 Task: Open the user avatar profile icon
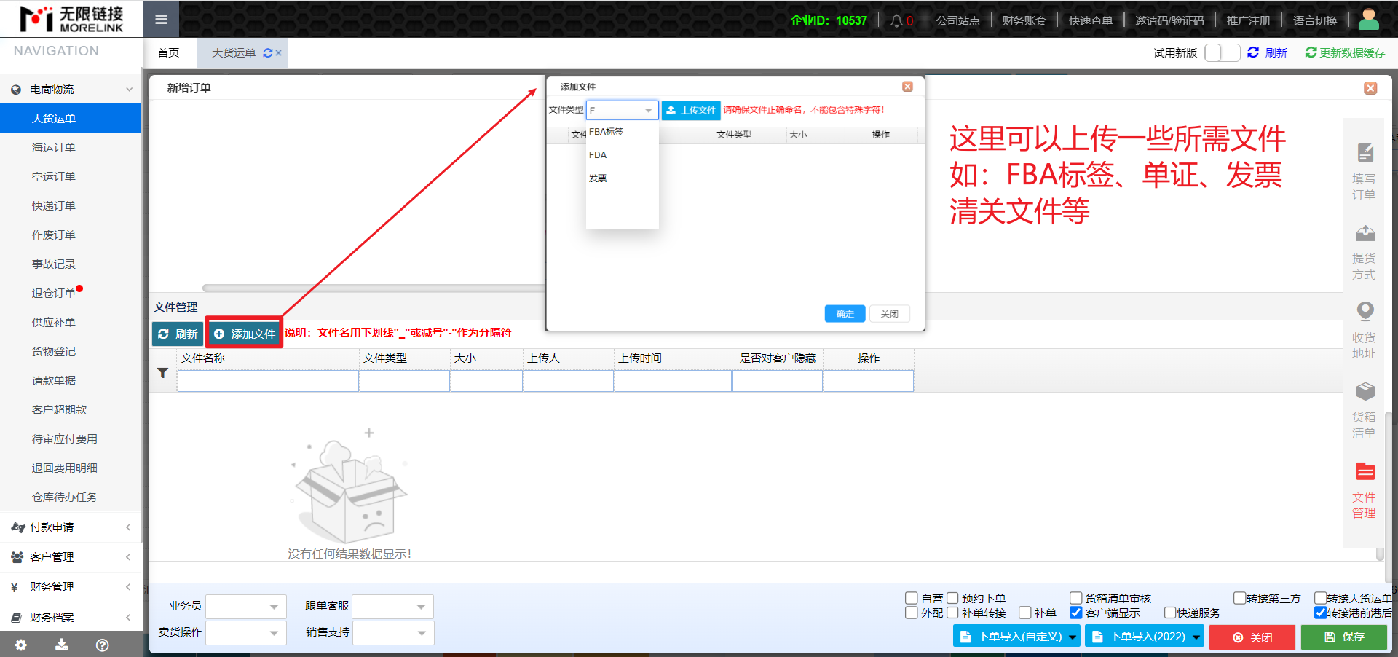[1369, 19]
